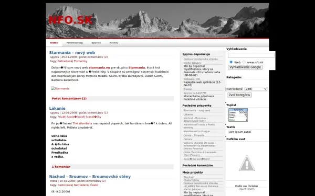Open Počet komentárov (2) for the Starmania post
This screenshot has height=196, width=315.
coord(69,99)
